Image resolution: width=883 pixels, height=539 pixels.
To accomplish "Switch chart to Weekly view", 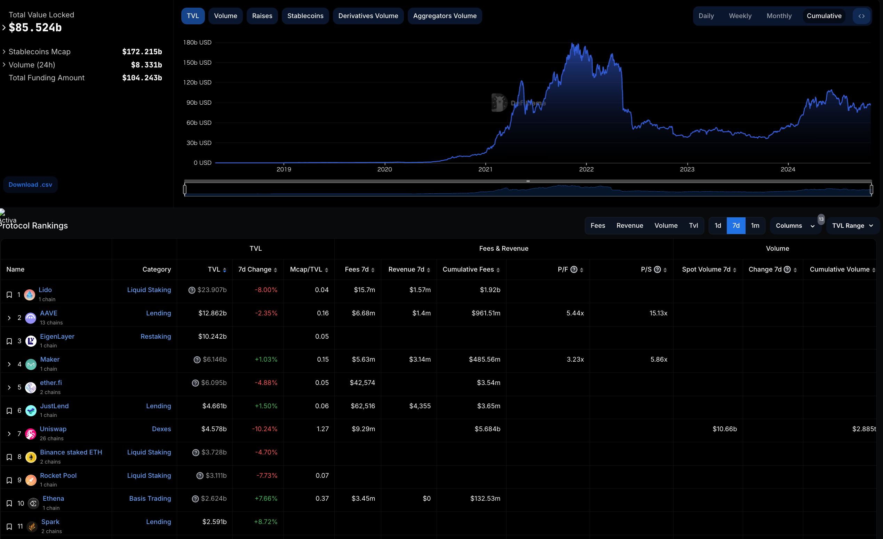I will tap(740, 16).
